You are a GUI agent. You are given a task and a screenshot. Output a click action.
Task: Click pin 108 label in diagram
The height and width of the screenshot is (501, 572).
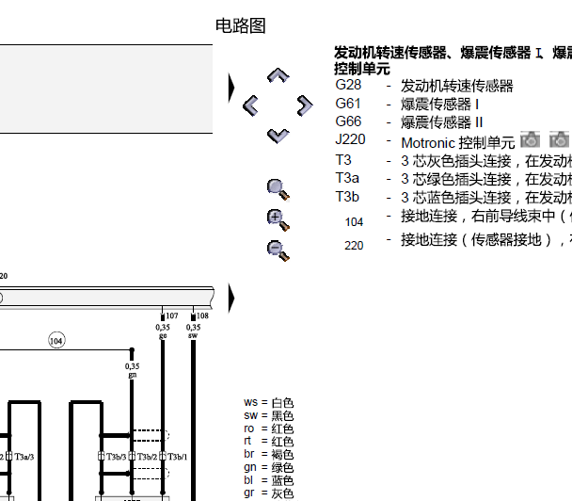click(202, 315)
